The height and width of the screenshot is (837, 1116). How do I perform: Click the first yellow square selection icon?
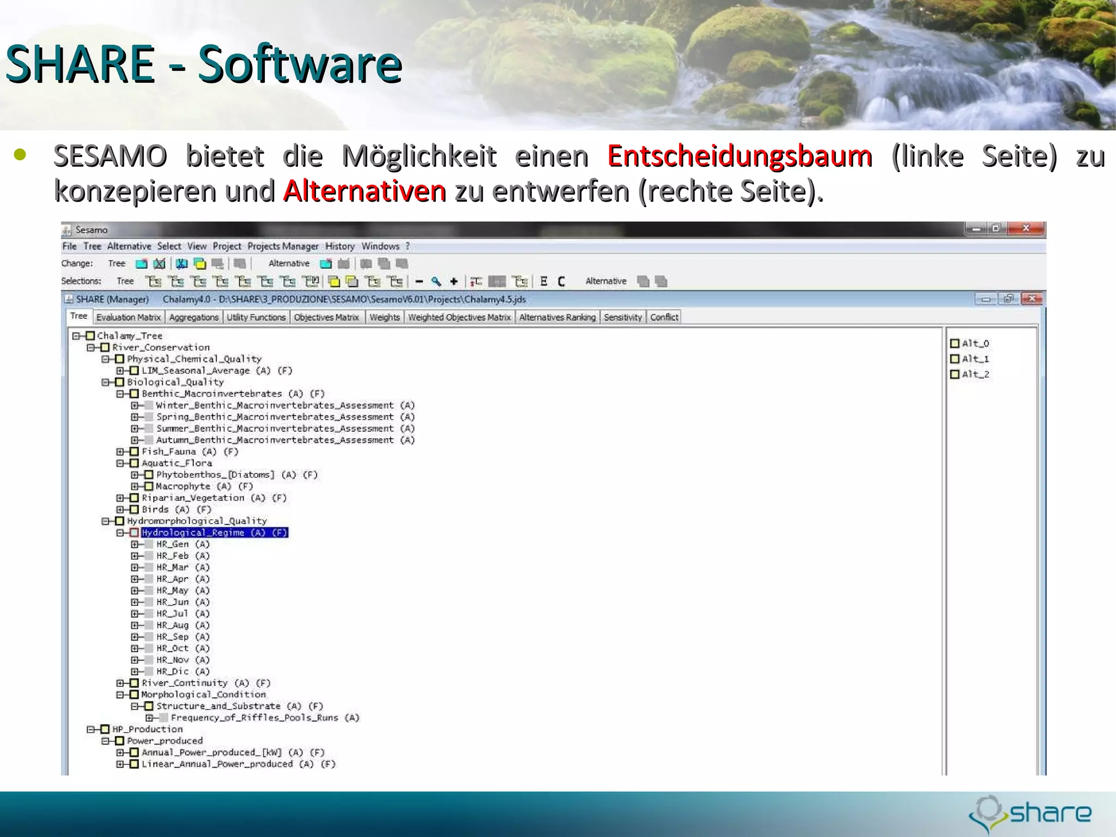(x=334, y=282)
